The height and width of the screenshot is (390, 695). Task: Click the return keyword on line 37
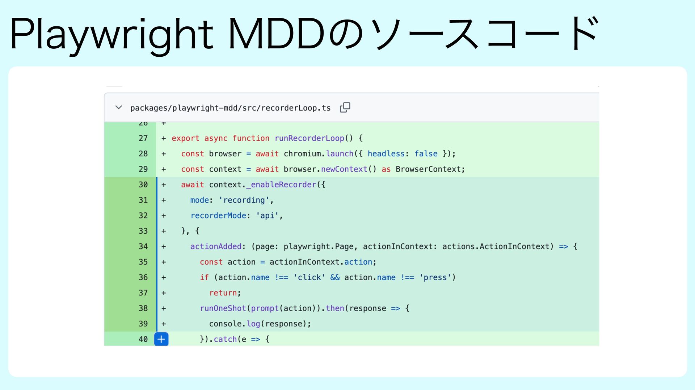223,293
